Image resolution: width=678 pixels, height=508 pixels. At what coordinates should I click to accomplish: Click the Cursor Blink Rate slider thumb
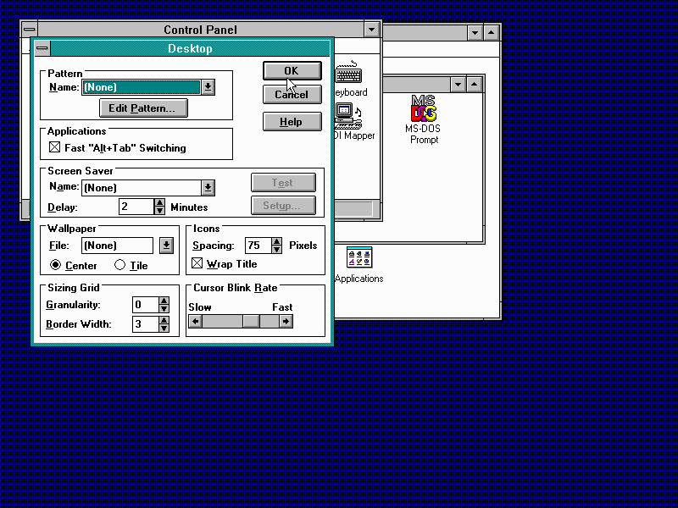251,321
